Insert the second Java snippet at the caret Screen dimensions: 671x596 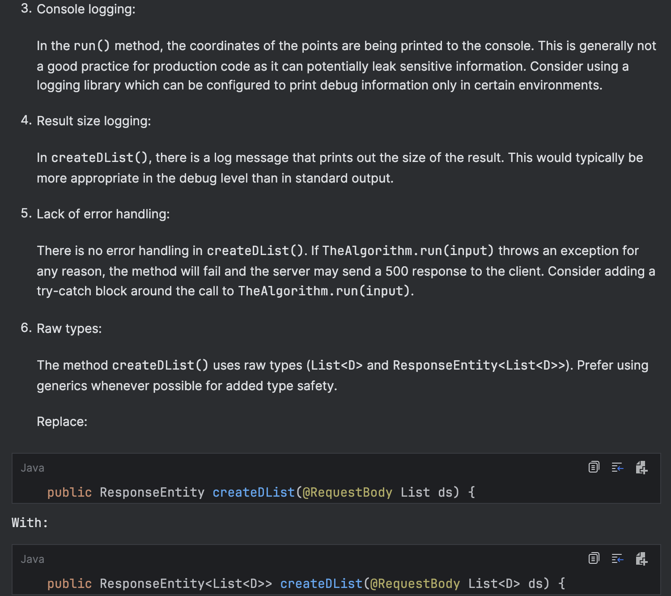click(x=617, y=559)
